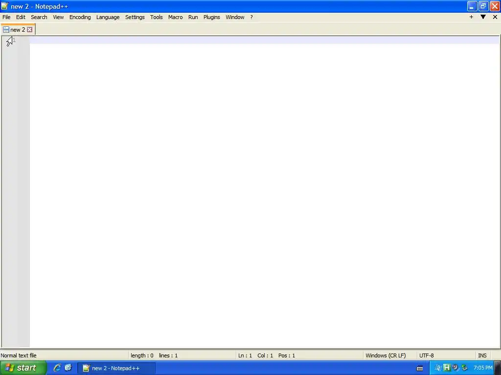
Task: Click 'length : 0' status entry
Action: click(142, 355)
